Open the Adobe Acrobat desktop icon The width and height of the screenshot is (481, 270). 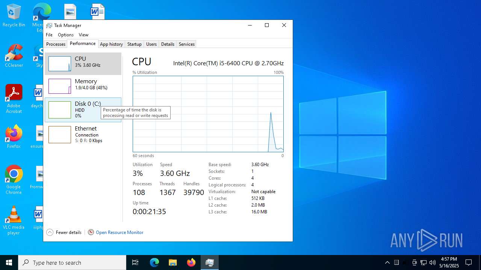(14, 99)
